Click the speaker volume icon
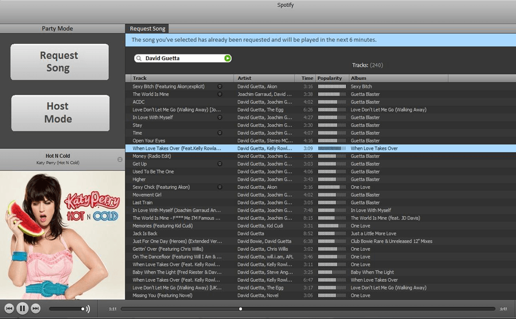 (88, 309)
